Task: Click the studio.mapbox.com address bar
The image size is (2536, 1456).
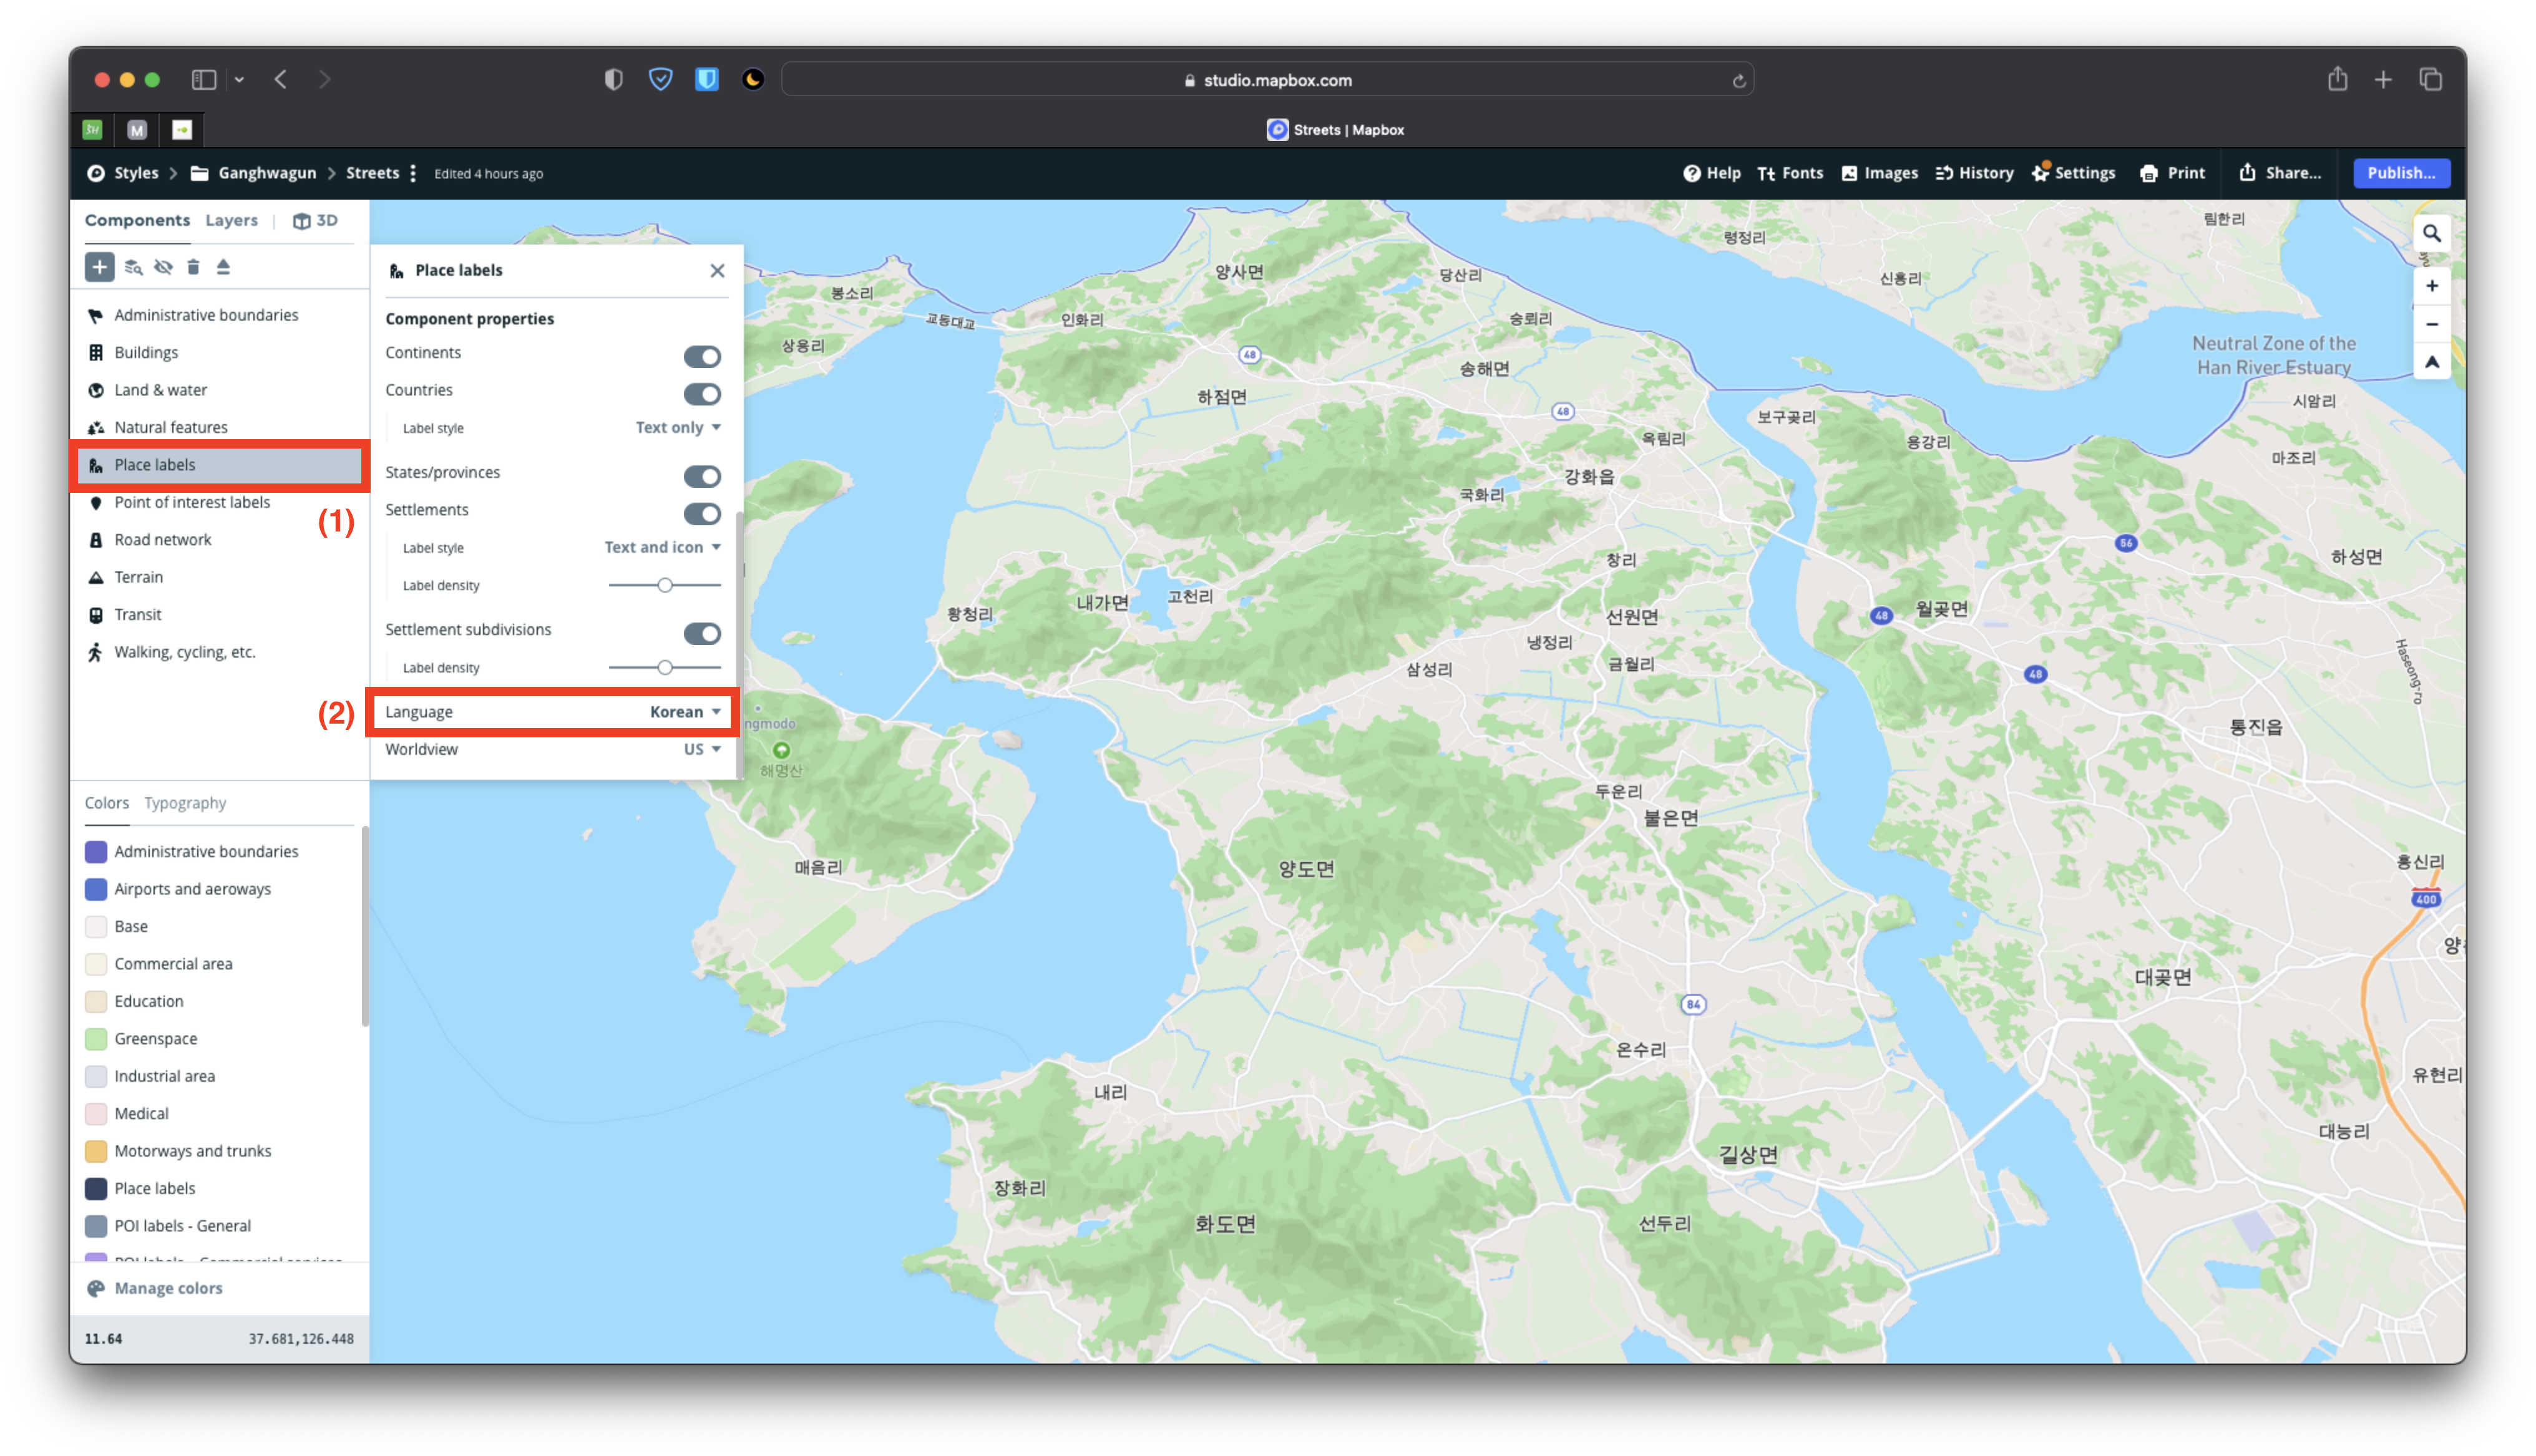Action: click(1267, 80)
